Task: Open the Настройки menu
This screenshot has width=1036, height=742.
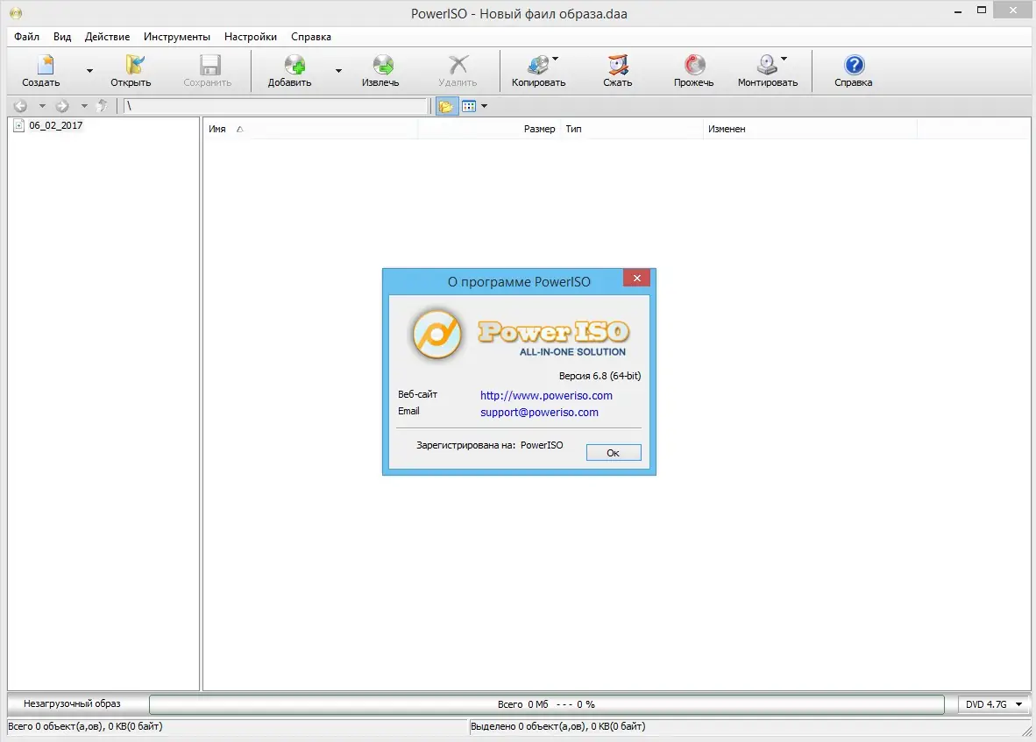Action: (251, 37)
